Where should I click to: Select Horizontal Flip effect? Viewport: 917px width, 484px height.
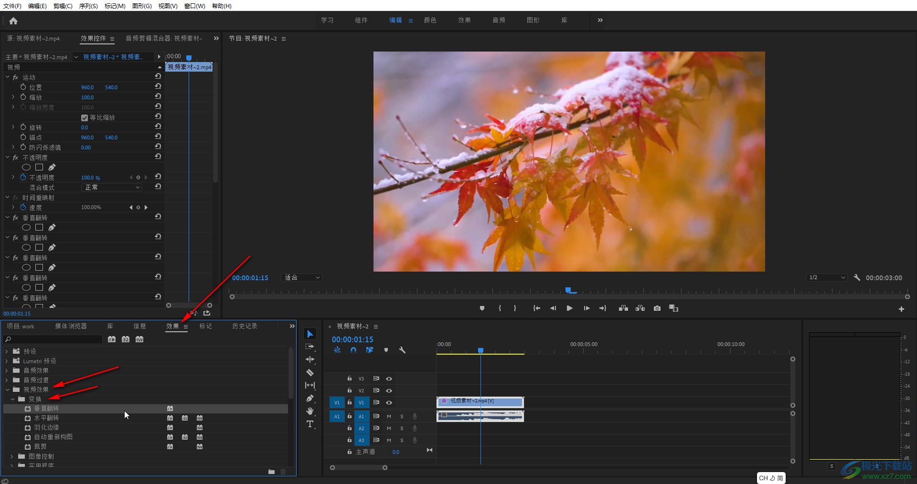[x=46, y=418]
